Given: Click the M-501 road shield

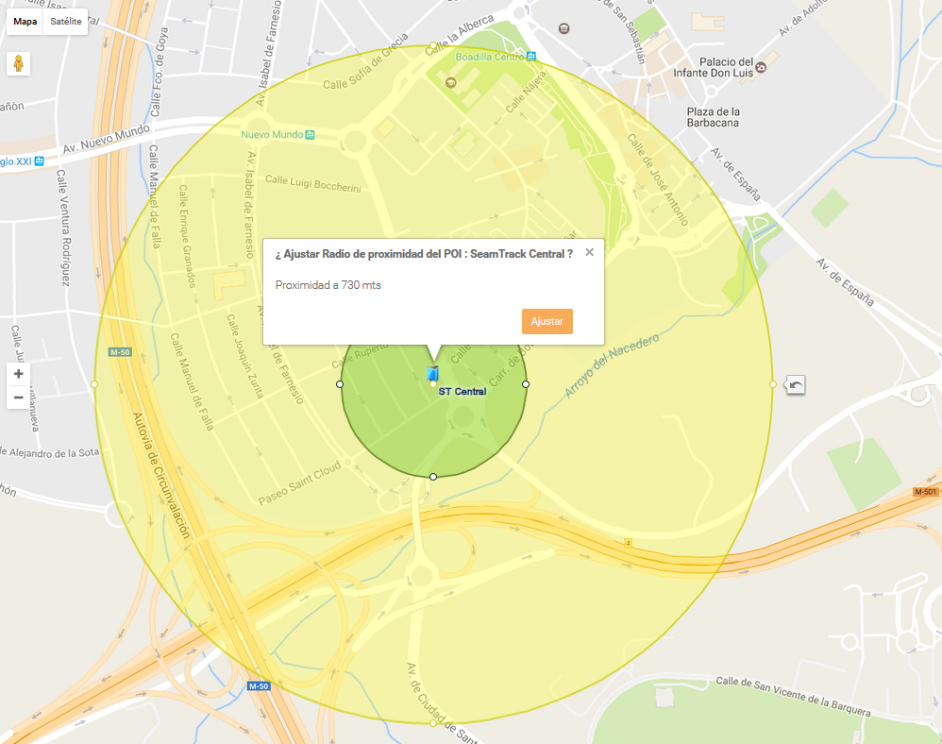Looking at the screenshot, I should (x=925, y=492).
